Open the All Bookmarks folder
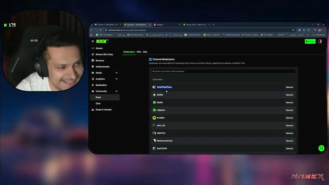329x185 pixels. (x=319, y=35)
